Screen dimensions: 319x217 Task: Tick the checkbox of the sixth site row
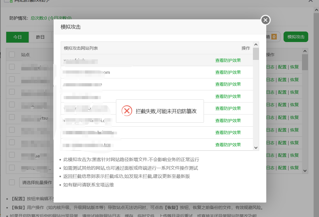click(x=12, y=130)
